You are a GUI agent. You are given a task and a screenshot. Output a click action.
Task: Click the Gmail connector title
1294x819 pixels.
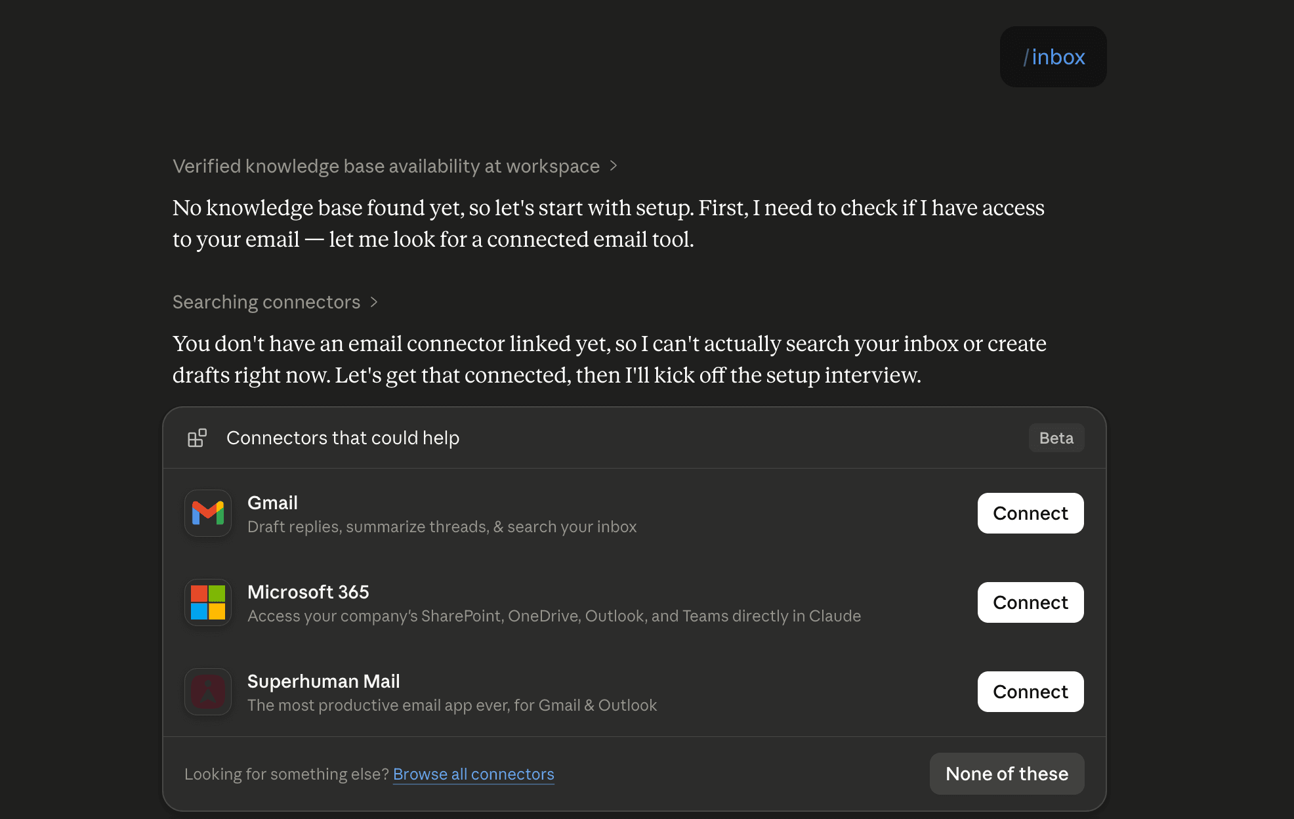pyautogui.click(x=272, y=503)
